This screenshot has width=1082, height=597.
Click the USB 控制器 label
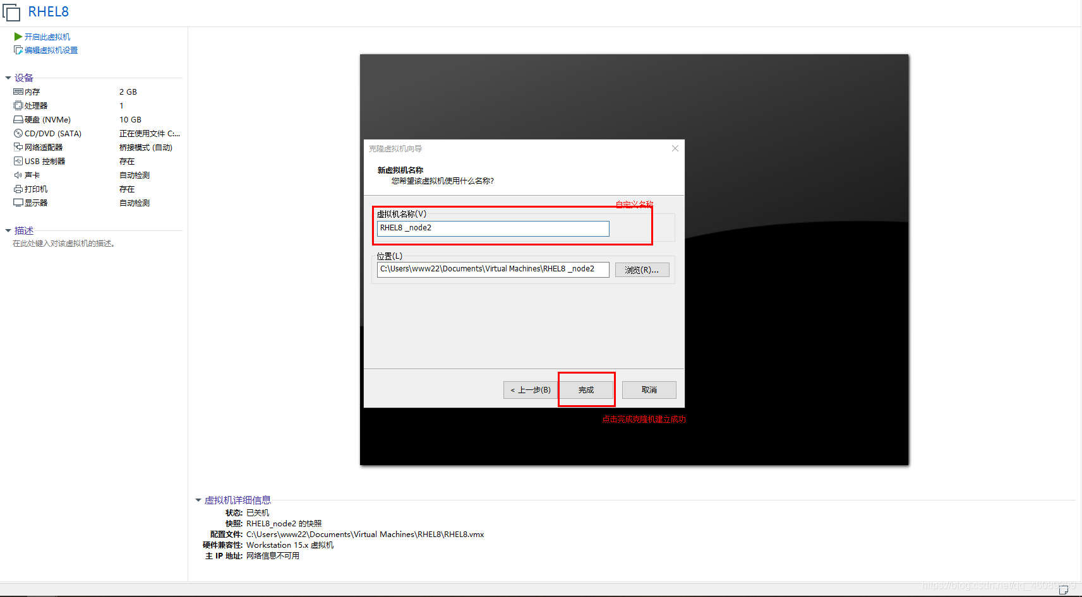(45, 161)
